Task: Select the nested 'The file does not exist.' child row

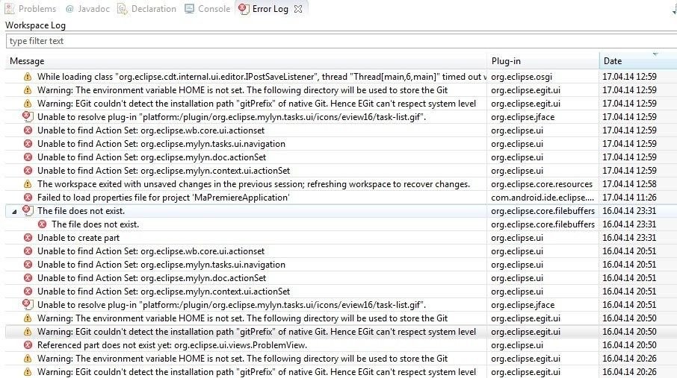Action: coord(95,224)
